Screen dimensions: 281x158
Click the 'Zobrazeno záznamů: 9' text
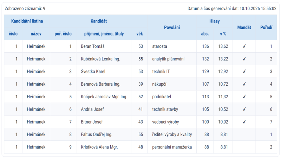[x=25, y=8]
